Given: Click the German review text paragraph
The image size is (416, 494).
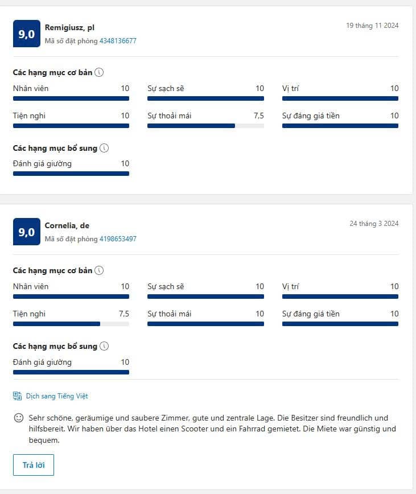Looking at the screenshot, I should (x=212, y=429).
